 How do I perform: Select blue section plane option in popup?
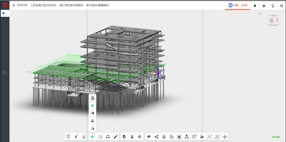(x=92, y=106)
